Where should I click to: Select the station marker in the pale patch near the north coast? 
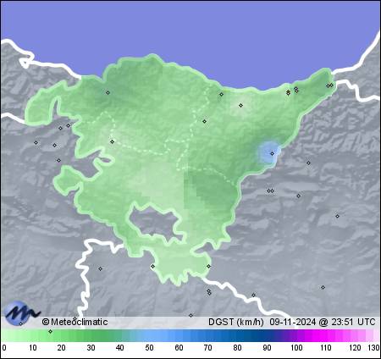point(240,105)
